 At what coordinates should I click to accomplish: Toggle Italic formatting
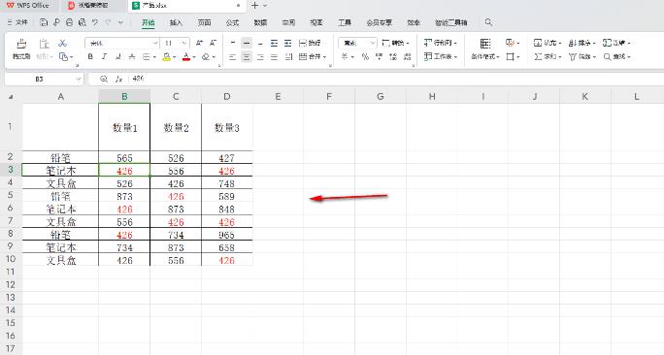104,56
